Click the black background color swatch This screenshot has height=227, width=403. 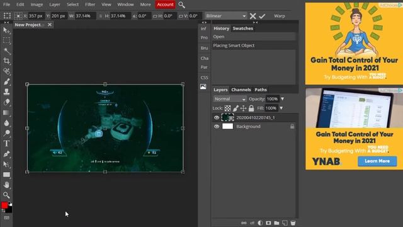[x=9, y=210]
